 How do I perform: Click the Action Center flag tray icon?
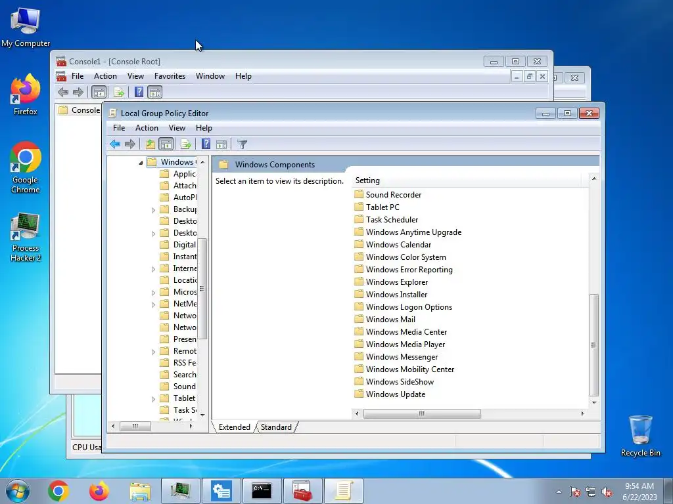574,492
